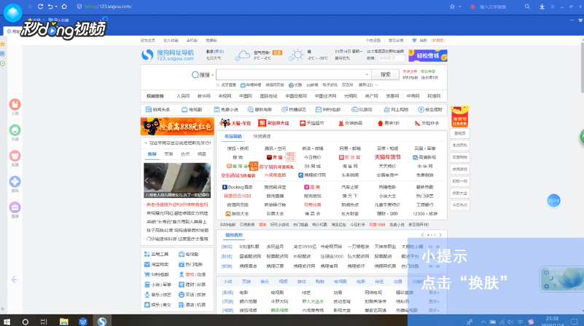Expand the 展开(22) shortcuts list
This screenshot has width=584, height=326.
point(368,85)
